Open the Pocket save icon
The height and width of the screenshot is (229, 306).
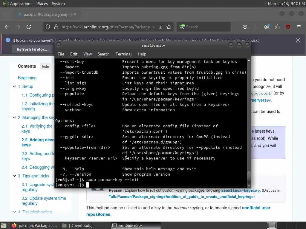click(x=245, y=27)
